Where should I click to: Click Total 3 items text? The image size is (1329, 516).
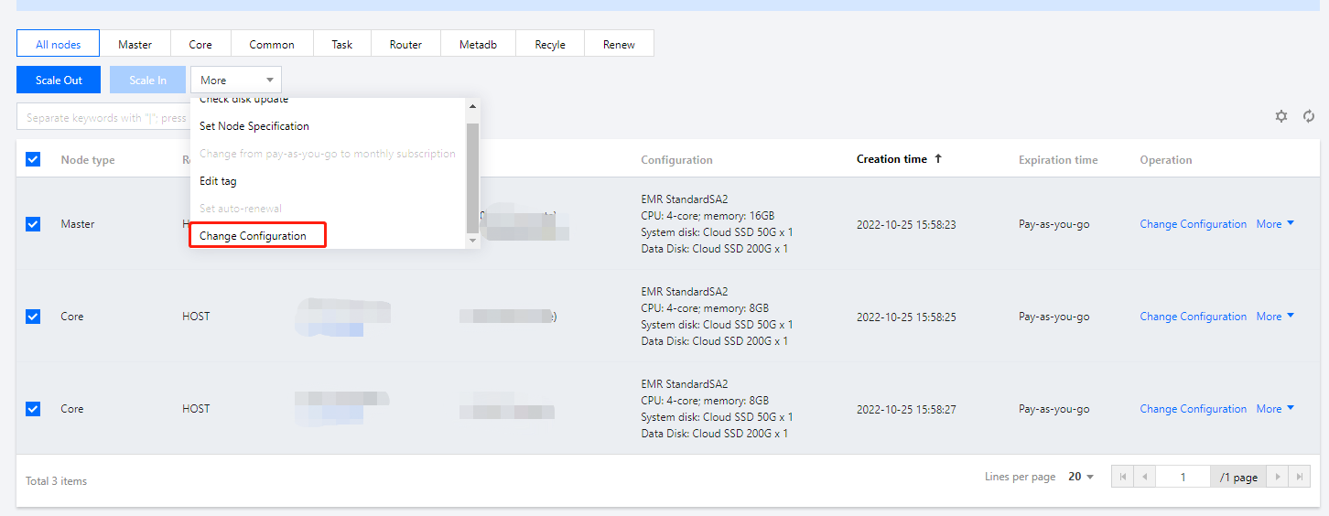pyautogui.click(x=57, y=480)
